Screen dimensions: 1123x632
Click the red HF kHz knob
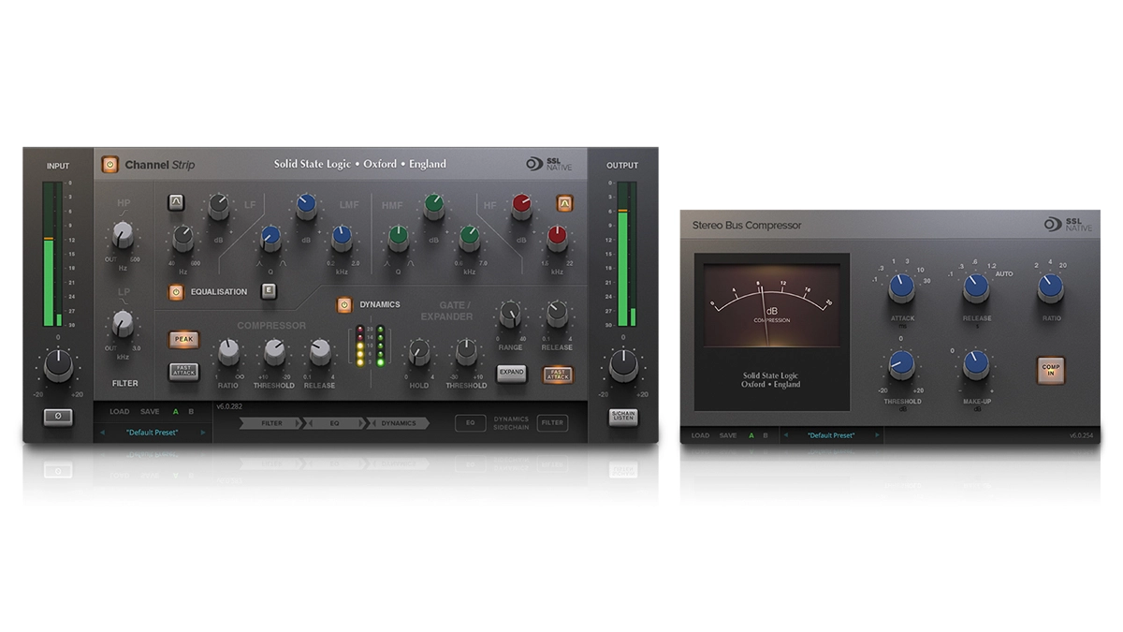[557, 238]
